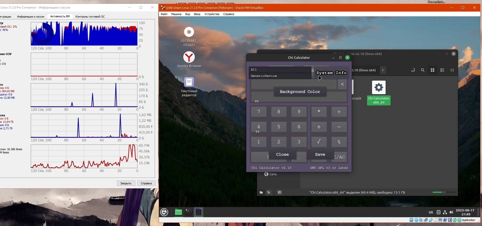The image size is (482, 226).
Task: Click Справка button in session information window
Action: (x=146, y=183)
